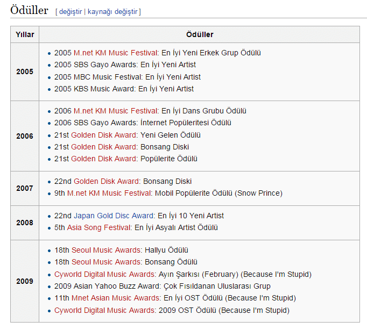
Task: Open the 22nd Golden Disk Award link
Action: click(x=107, y=181)
